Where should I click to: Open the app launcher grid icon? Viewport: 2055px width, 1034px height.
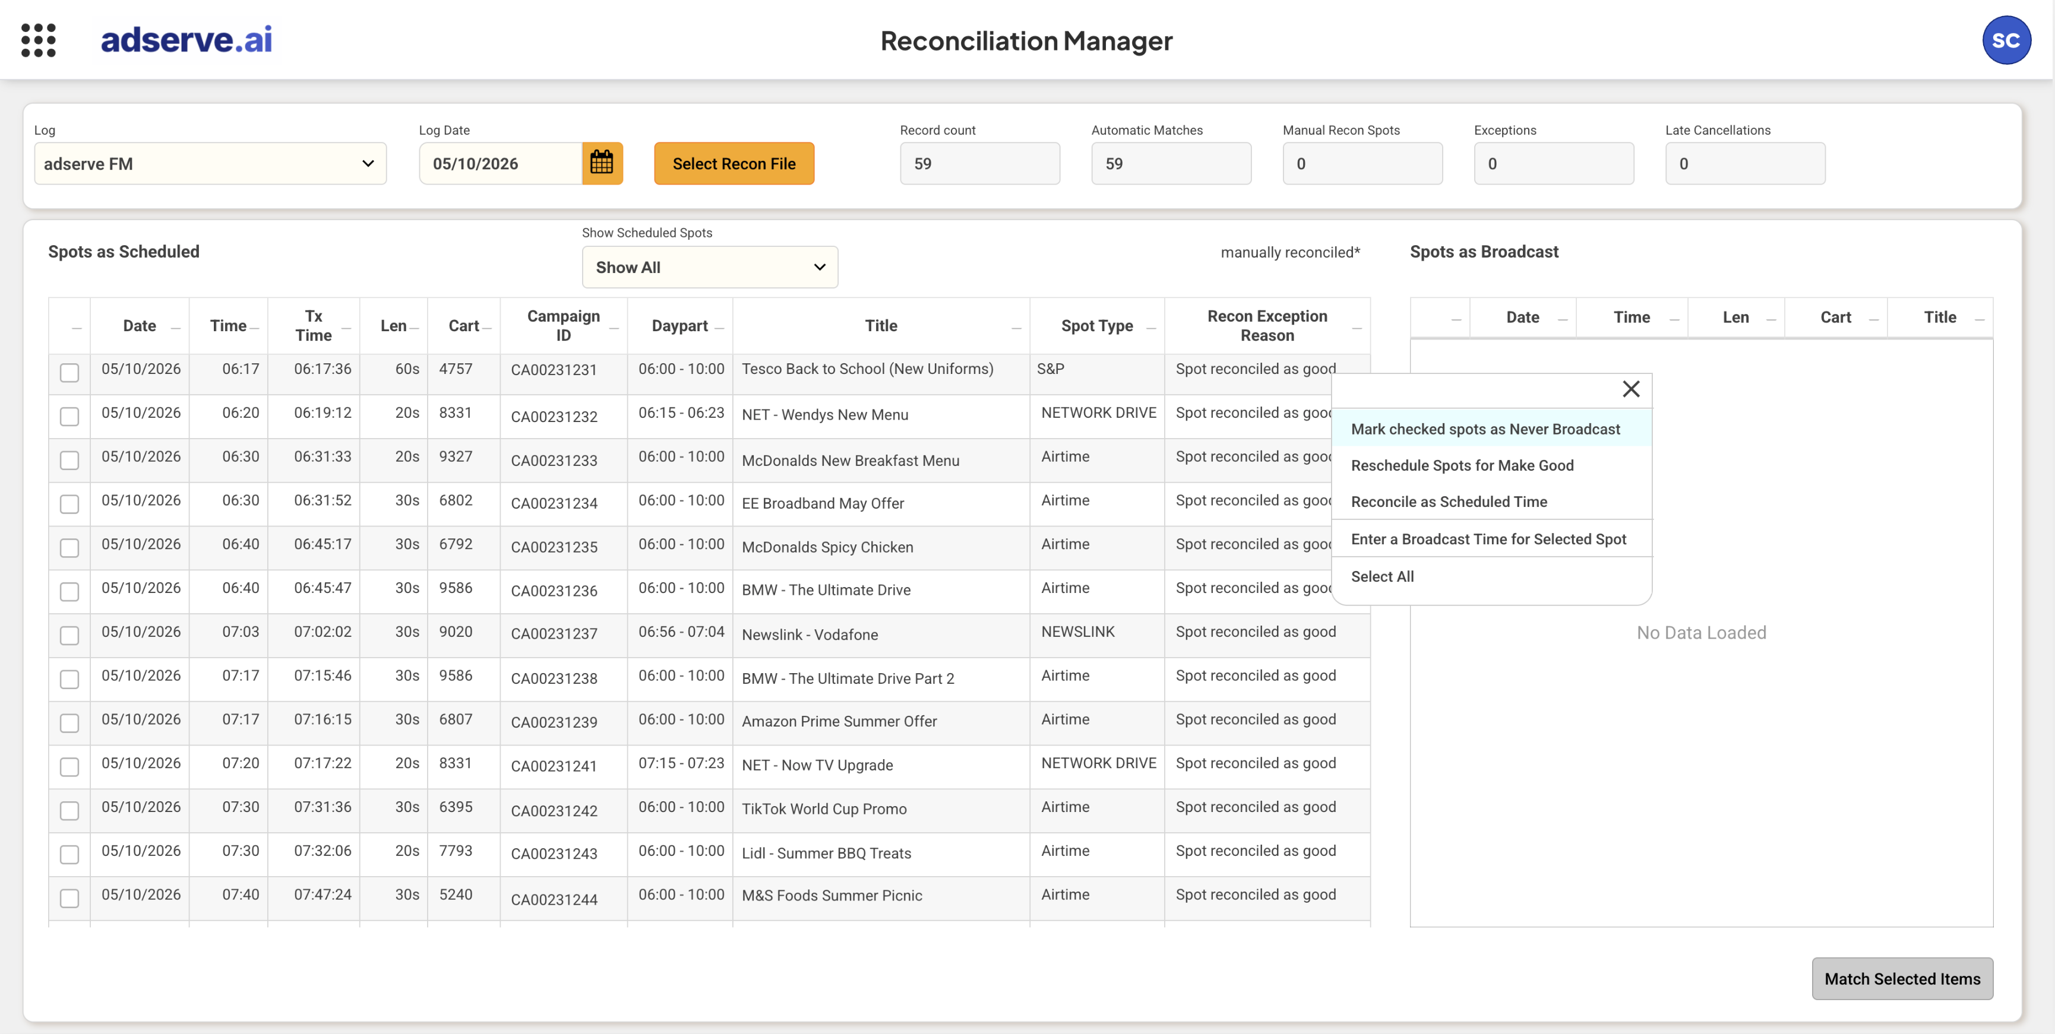click(38, 40)
